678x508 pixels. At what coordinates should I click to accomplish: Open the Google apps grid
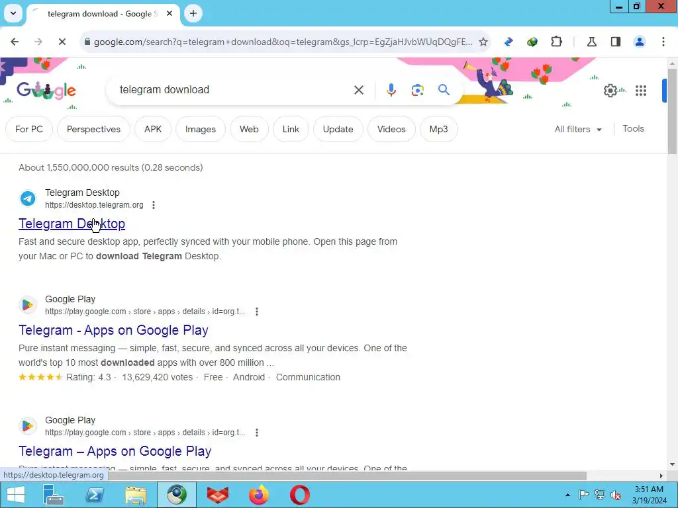coord(641,90)
